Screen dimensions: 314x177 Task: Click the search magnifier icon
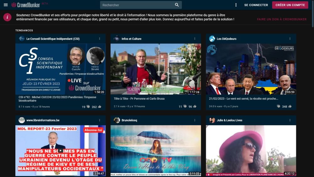coord(176,5)
